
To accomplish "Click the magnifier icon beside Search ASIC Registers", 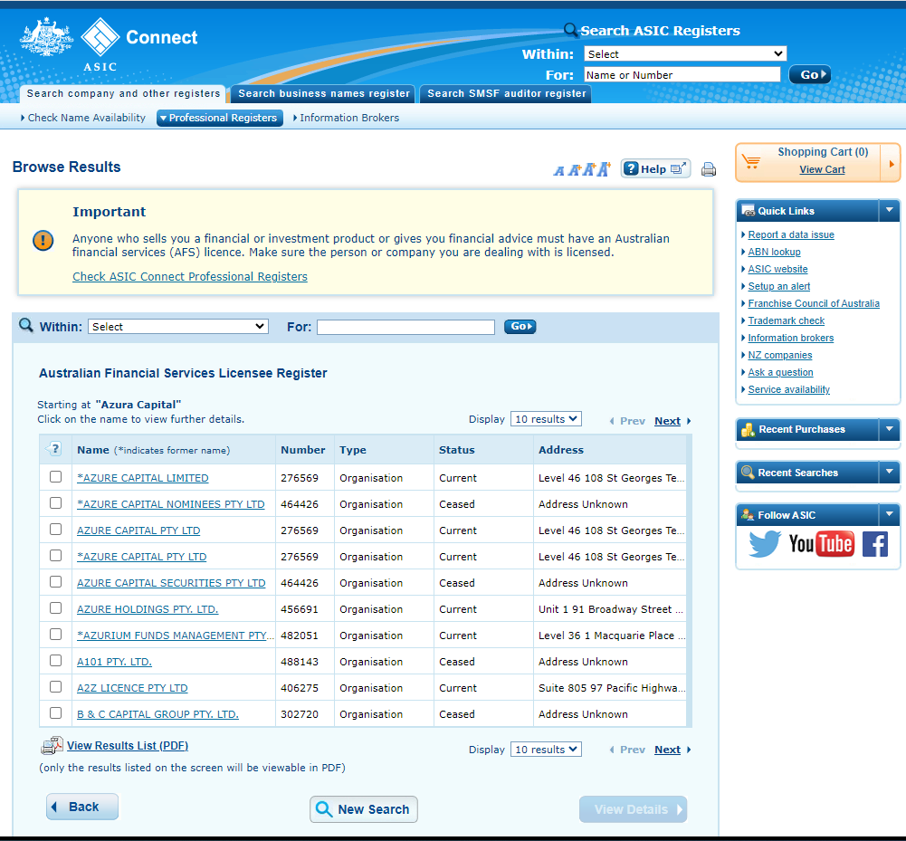I will click(570, 30).
